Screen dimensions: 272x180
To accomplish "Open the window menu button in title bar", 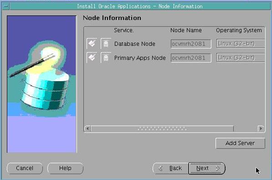I will [6, 6].
